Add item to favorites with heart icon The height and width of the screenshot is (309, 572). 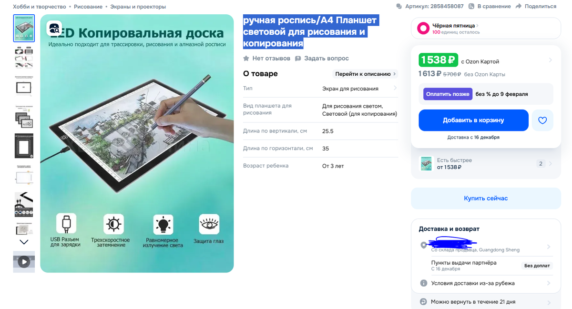pyautogui.click(x=542, y=120)
